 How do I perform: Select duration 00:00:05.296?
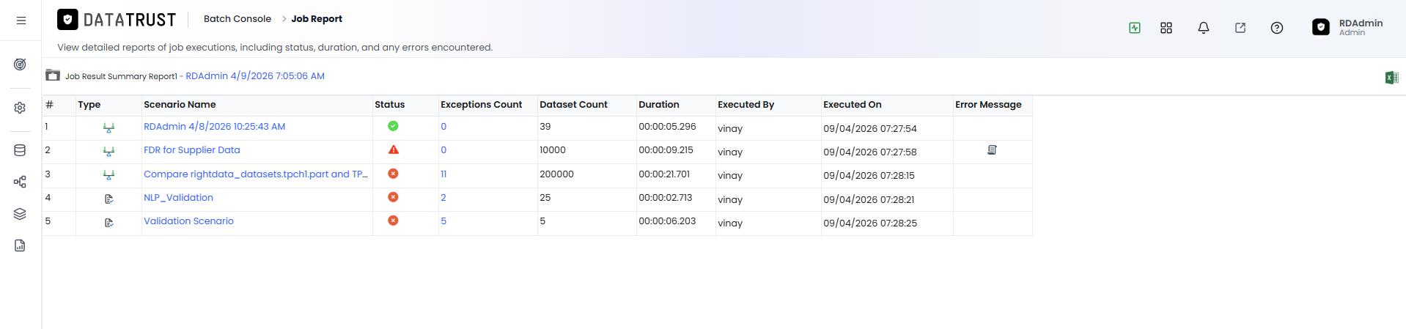(667, 126)
